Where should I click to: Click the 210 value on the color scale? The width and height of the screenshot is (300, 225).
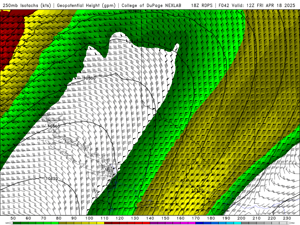[x=256, y=218]
